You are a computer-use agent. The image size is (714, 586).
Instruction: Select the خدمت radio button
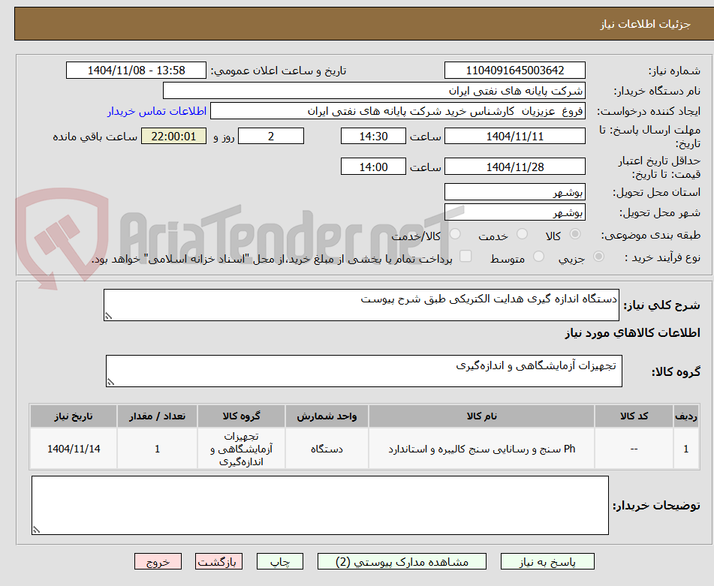coord(522,234)
